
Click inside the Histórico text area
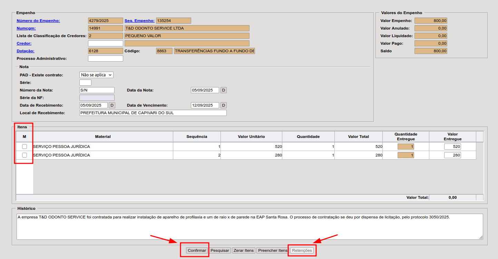pos(249,226)
